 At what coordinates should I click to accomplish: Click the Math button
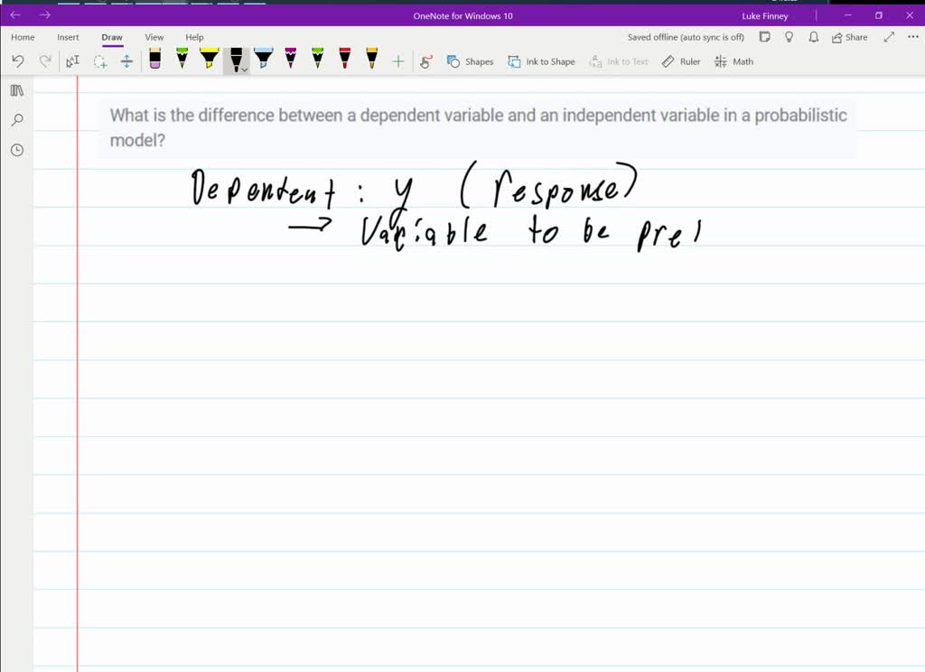[733, 61]
